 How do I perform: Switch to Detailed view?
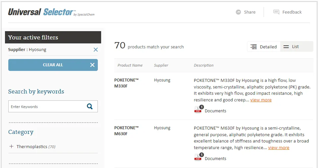tap(264, 47)
